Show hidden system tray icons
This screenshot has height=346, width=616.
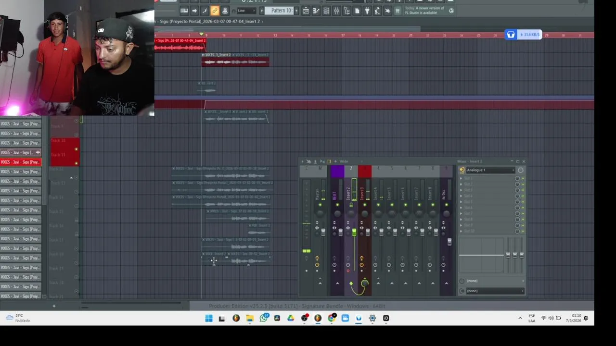click(x=520, y=318)
